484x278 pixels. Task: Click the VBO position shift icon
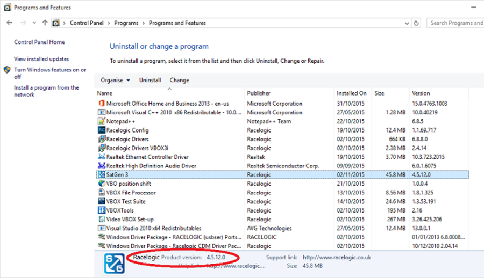102,184
